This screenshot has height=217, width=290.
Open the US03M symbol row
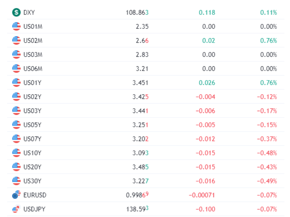click(x=146, y=55)
